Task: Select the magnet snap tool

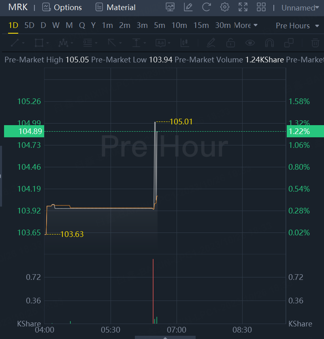Action: (x=269, y=43)
